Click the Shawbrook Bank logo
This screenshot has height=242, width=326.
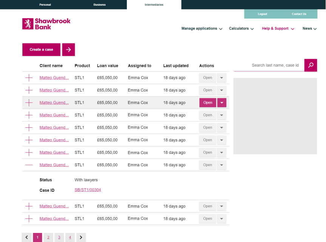(x=46, y=24)
